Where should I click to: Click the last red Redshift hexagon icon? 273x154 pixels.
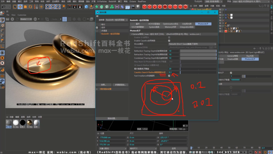coord(185,7)
